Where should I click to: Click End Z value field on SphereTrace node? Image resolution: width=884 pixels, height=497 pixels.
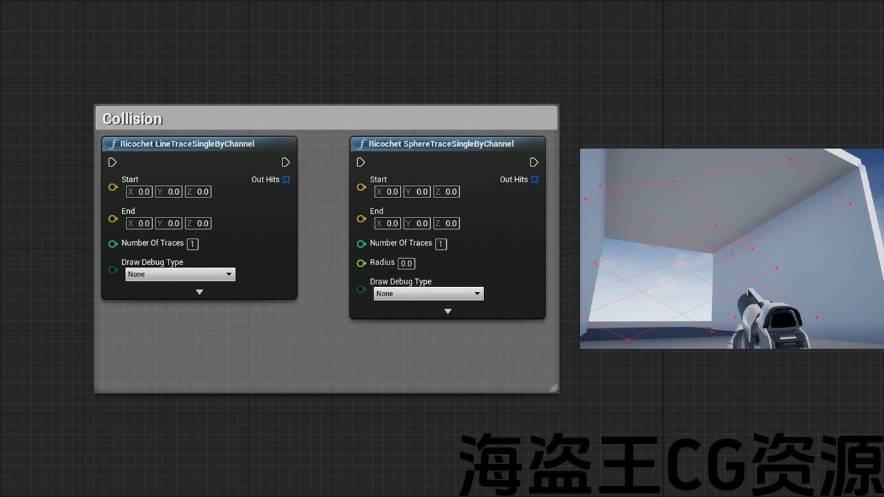pos(450,224)
